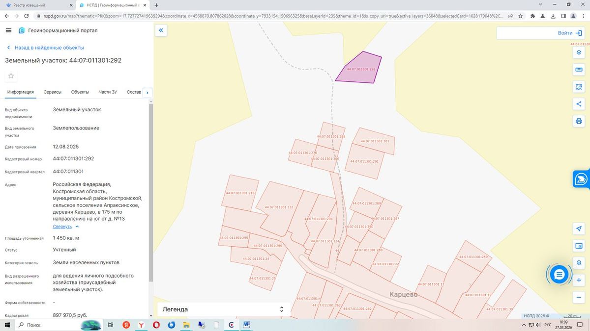590x331 pixels.
Task: Print the map with printer icon
Action: (x=579, y=121)
